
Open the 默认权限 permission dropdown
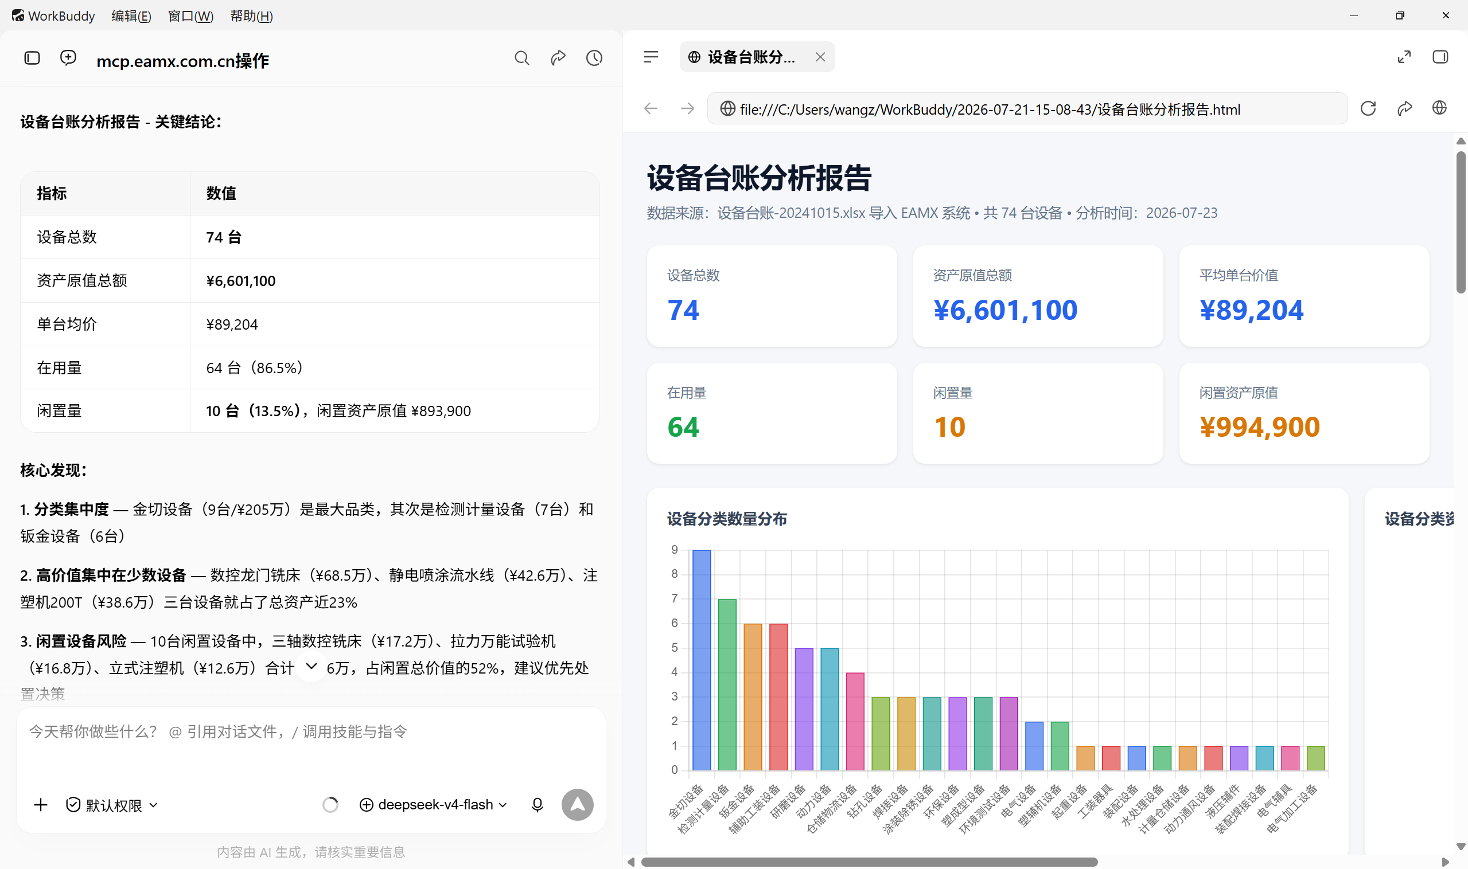coord(112,805)
